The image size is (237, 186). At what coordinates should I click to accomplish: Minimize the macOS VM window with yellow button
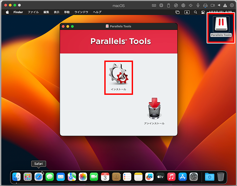point(10,5)
